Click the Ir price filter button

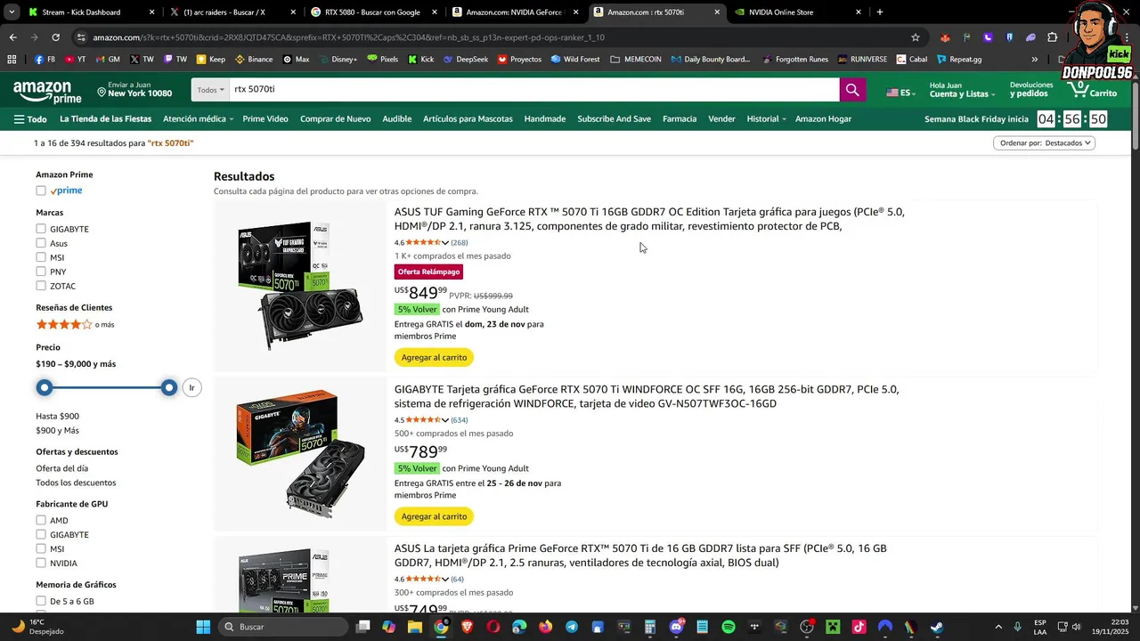tap(191, 387)
